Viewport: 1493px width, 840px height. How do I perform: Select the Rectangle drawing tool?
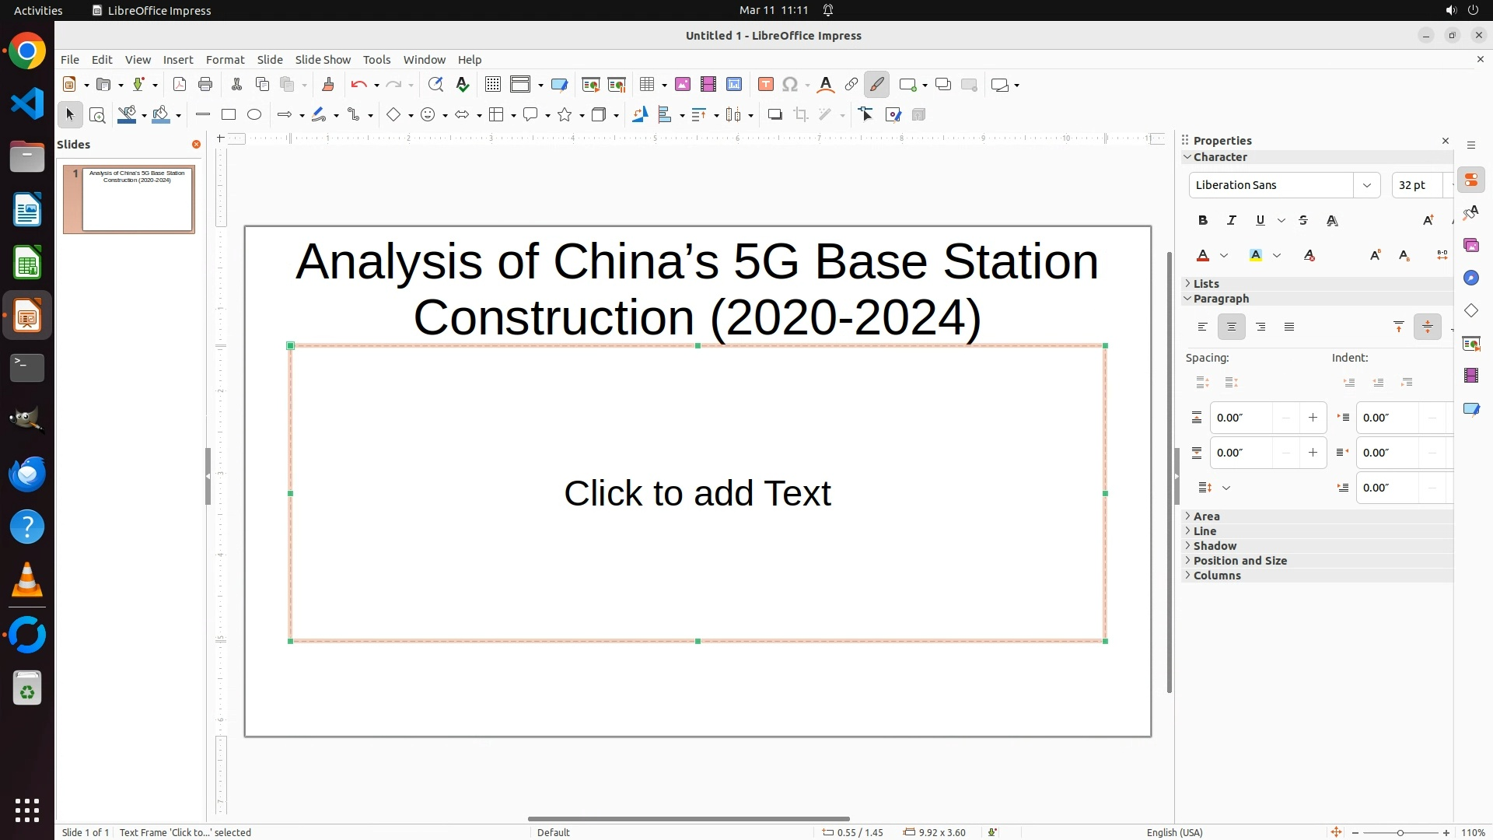pos(228,115)
